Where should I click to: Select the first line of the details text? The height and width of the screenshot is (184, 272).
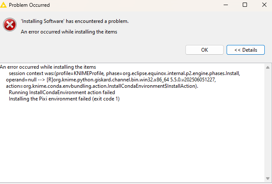[48, 67]
